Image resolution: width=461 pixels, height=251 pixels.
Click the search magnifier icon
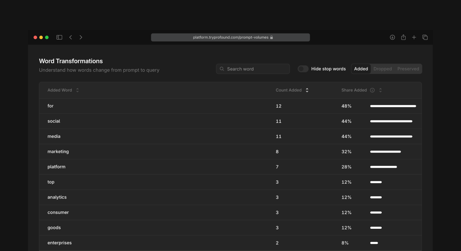(x=222, y=69)
